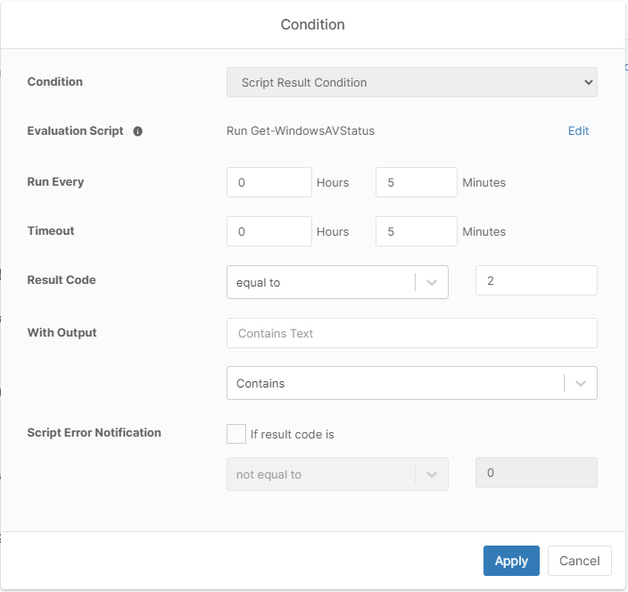Select the Result Code value field
Viewport: 628px width, 592px height.
coord(536,280)
